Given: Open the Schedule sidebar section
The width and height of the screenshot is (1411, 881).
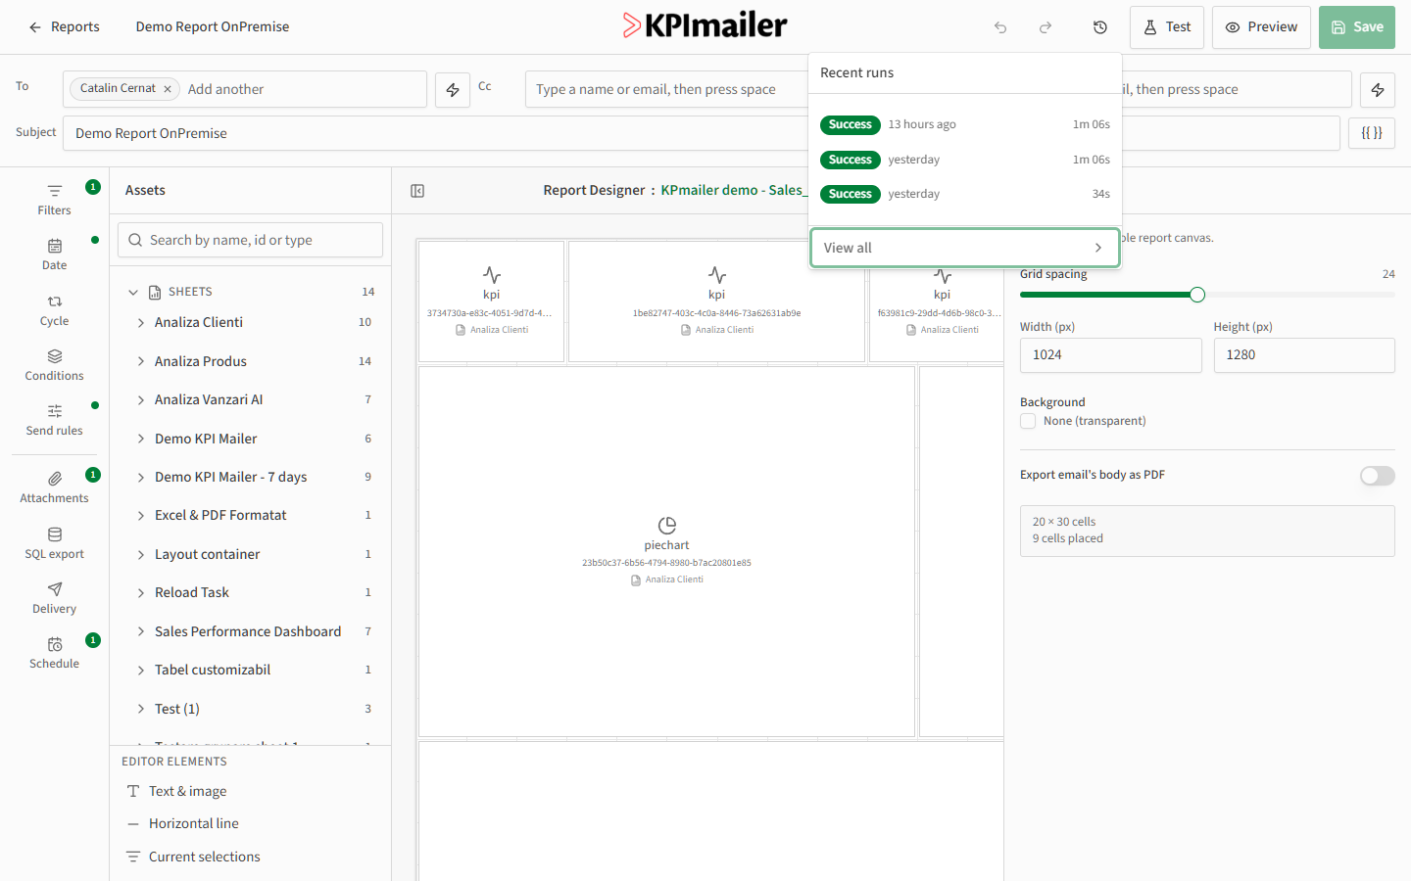Looking at the screenshot, I should click(x=55, y=652).
